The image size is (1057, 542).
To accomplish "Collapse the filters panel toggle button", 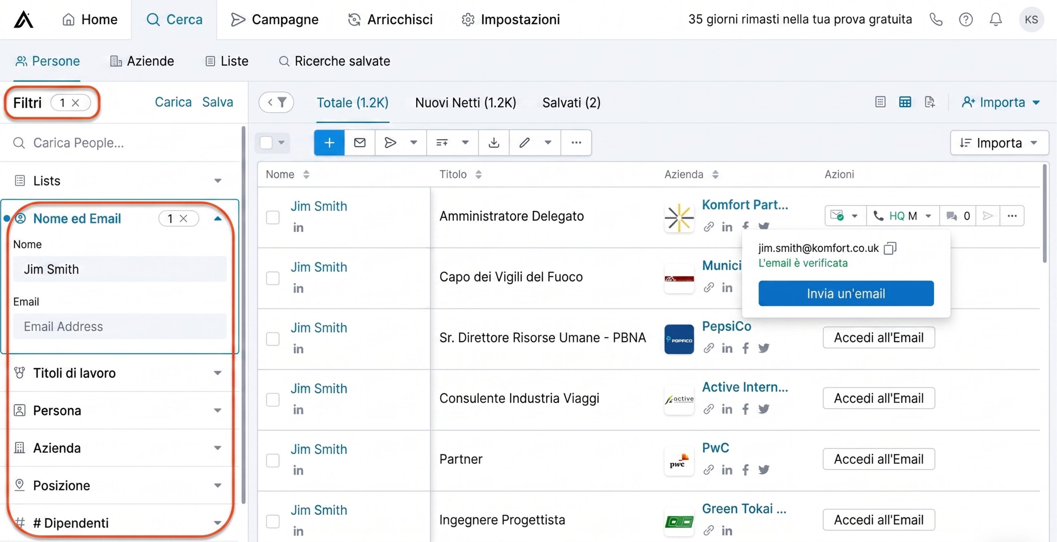I will tap(276, 102).
